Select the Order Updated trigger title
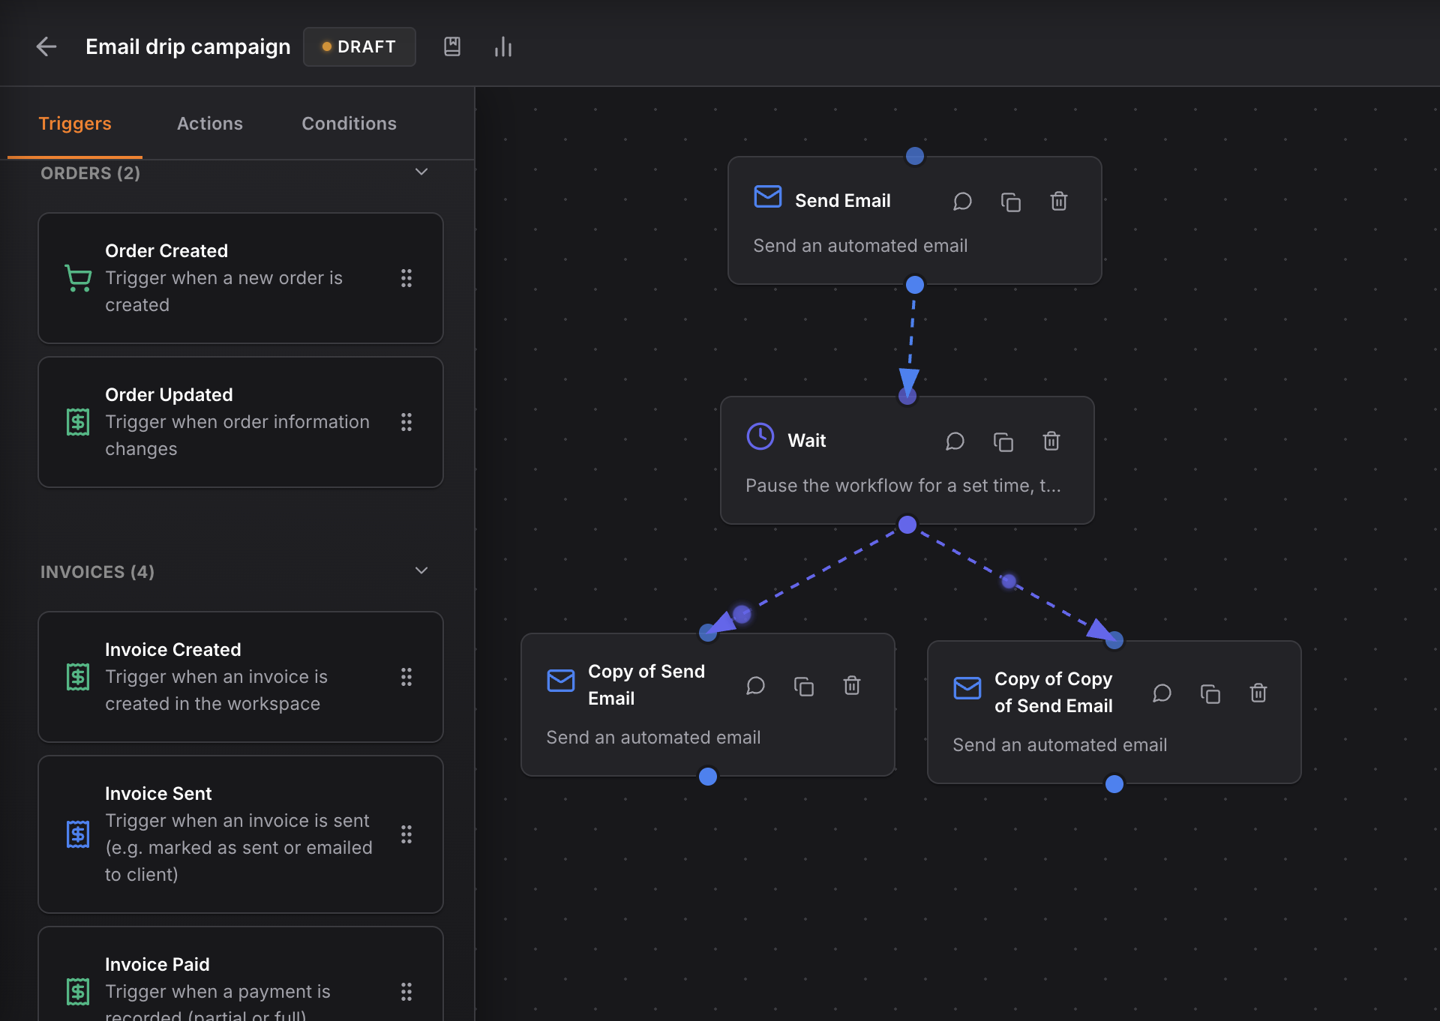The image size is (1440, 1021). [169, 394]
